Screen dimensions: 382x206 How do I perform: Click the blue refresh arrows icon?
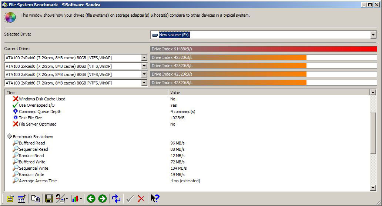coord(116,199)
